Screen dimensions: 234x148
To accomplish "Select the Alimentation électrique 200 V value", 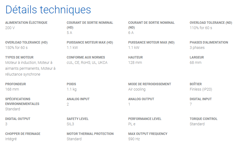I will [10, 28].
